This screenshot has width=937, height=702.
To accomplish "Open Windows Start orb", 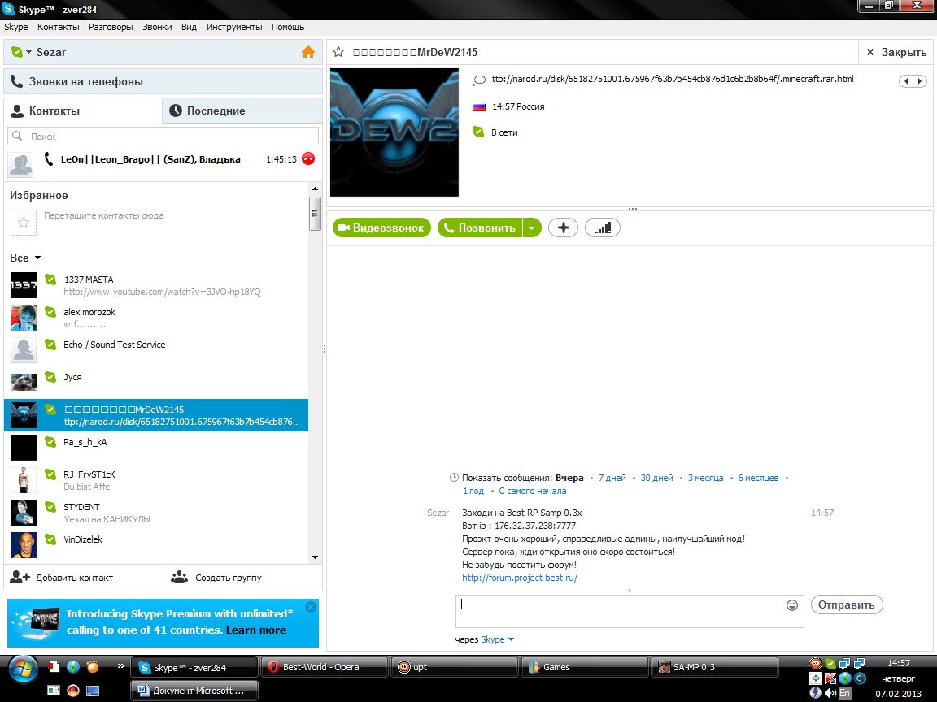I will (23, 669).
